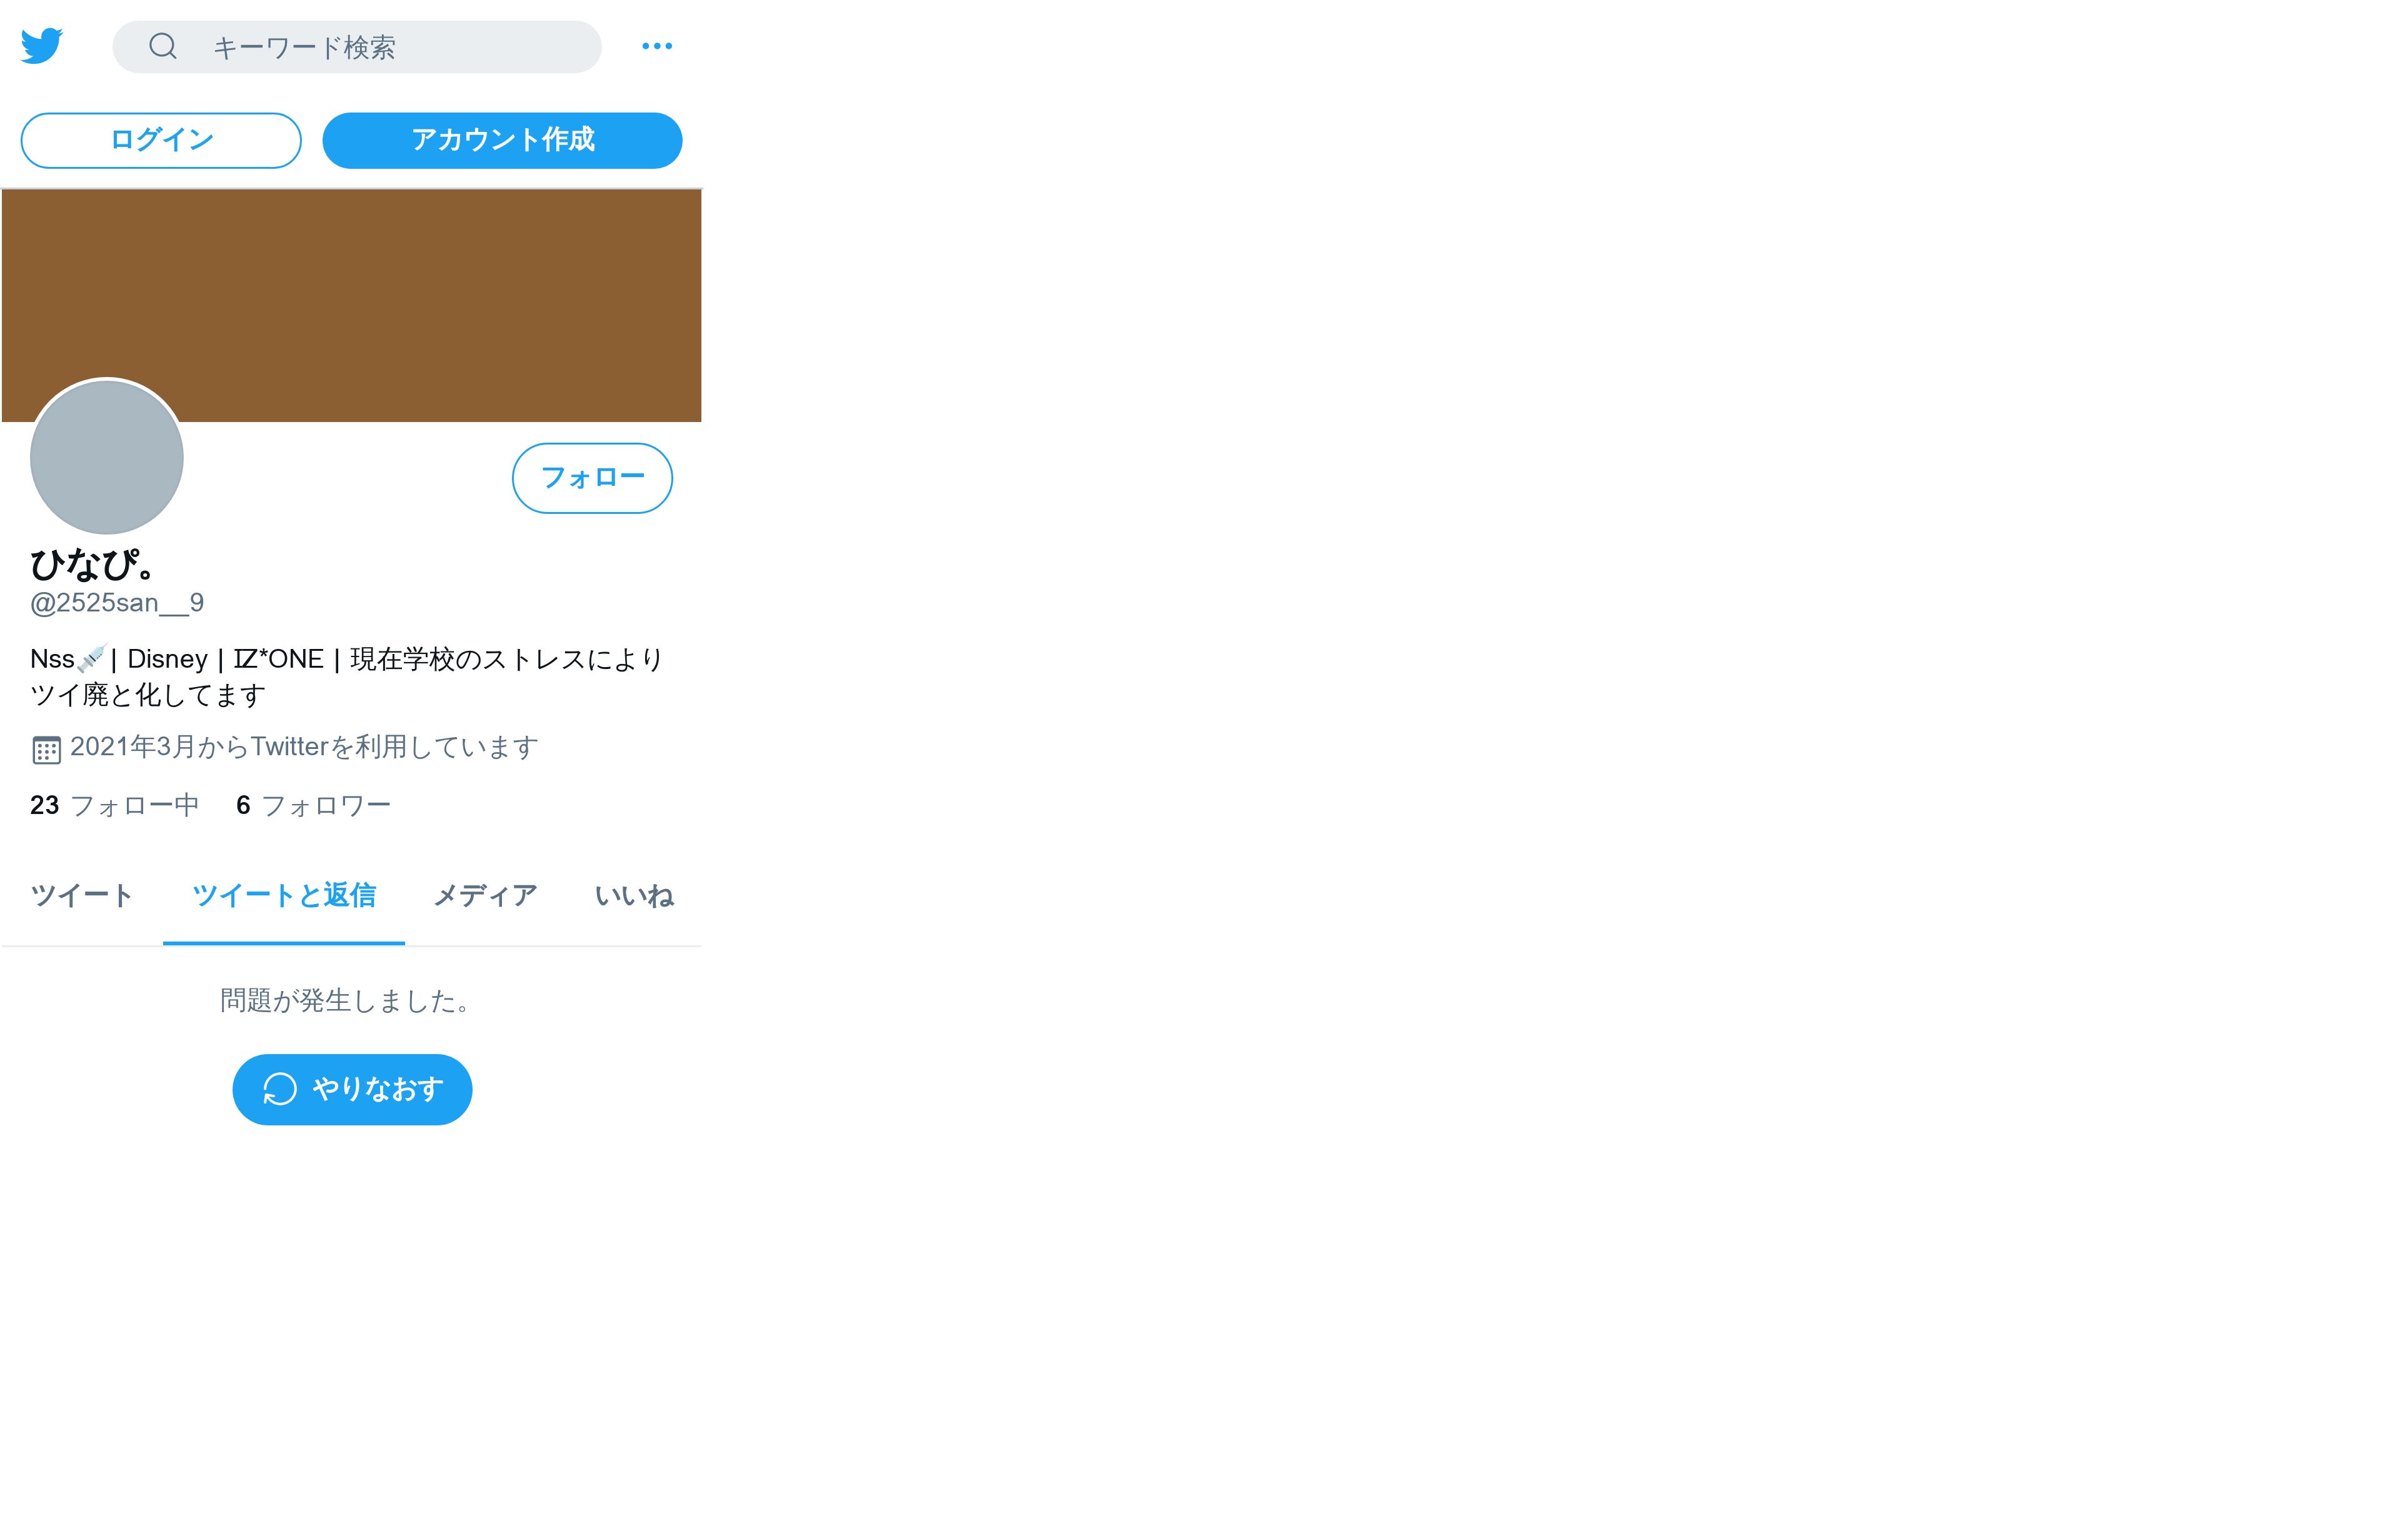Image resolution: width=2408 pixels, height=1523 pixels.
Task: Click the ログイン button
Action: tap(161, 140)
